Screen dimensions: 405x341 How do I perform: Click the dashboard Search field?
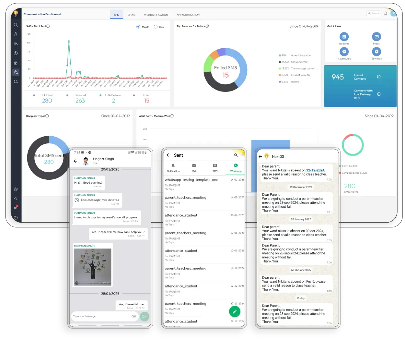click(374, 13)
